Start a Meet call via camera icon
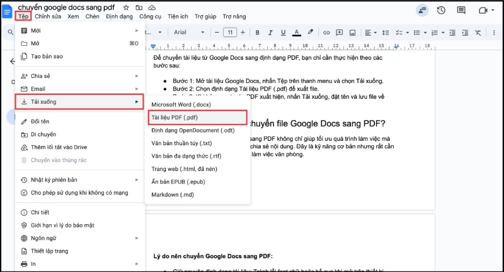Screen dimensions: 504x272 483,11
